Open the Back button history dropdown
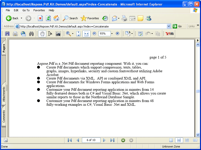 click(21, 18)
